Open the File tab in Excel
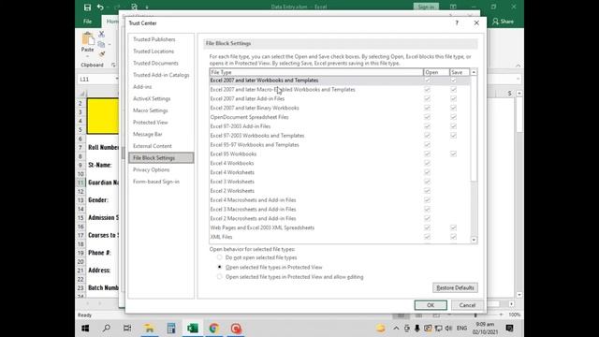 87,22
